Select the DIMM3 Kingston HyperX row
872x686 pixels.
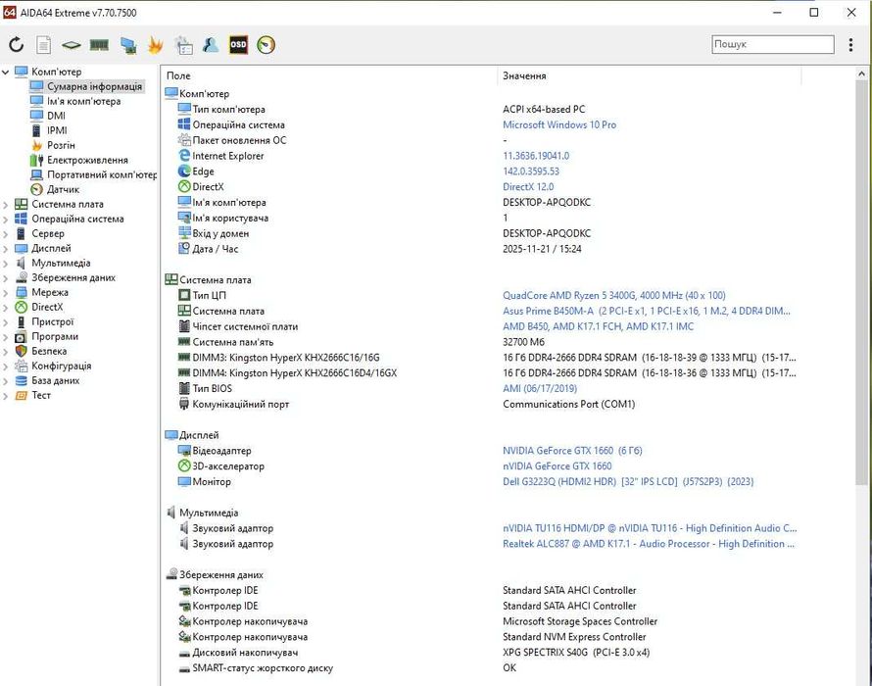pos(487,358)
